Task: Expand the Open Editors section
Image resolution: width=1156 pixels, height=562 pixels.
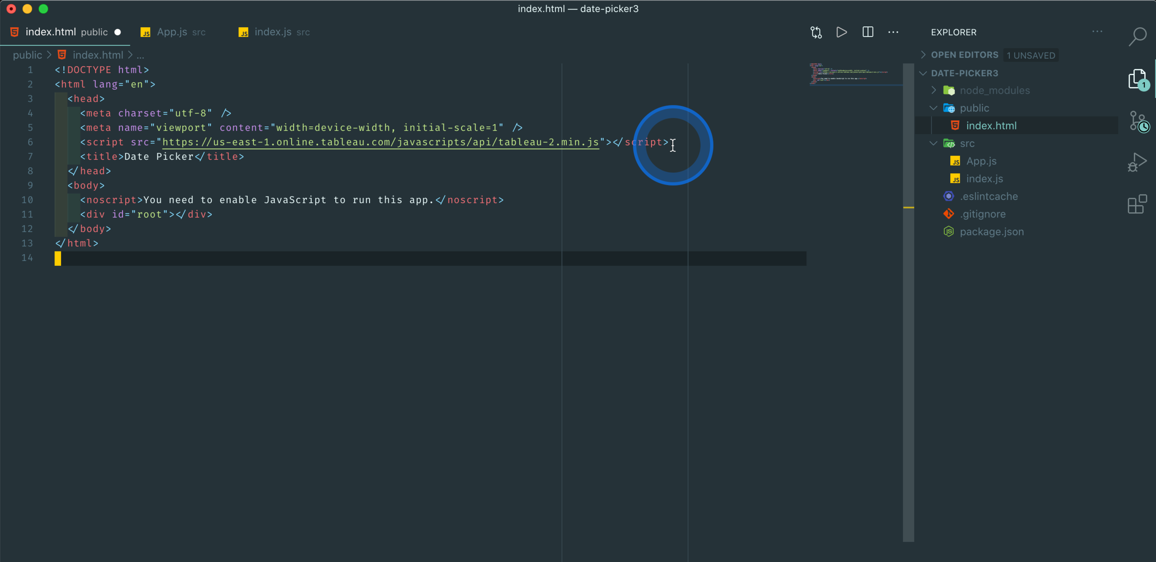Action: coord(964,55)
